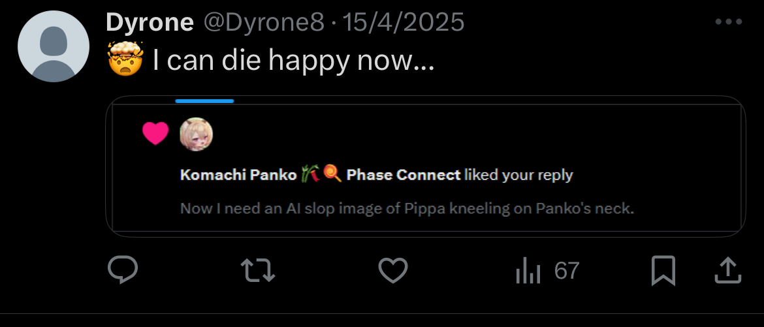Click the view count number 67
The image size is (764, 327).
[x=566, y=270]
